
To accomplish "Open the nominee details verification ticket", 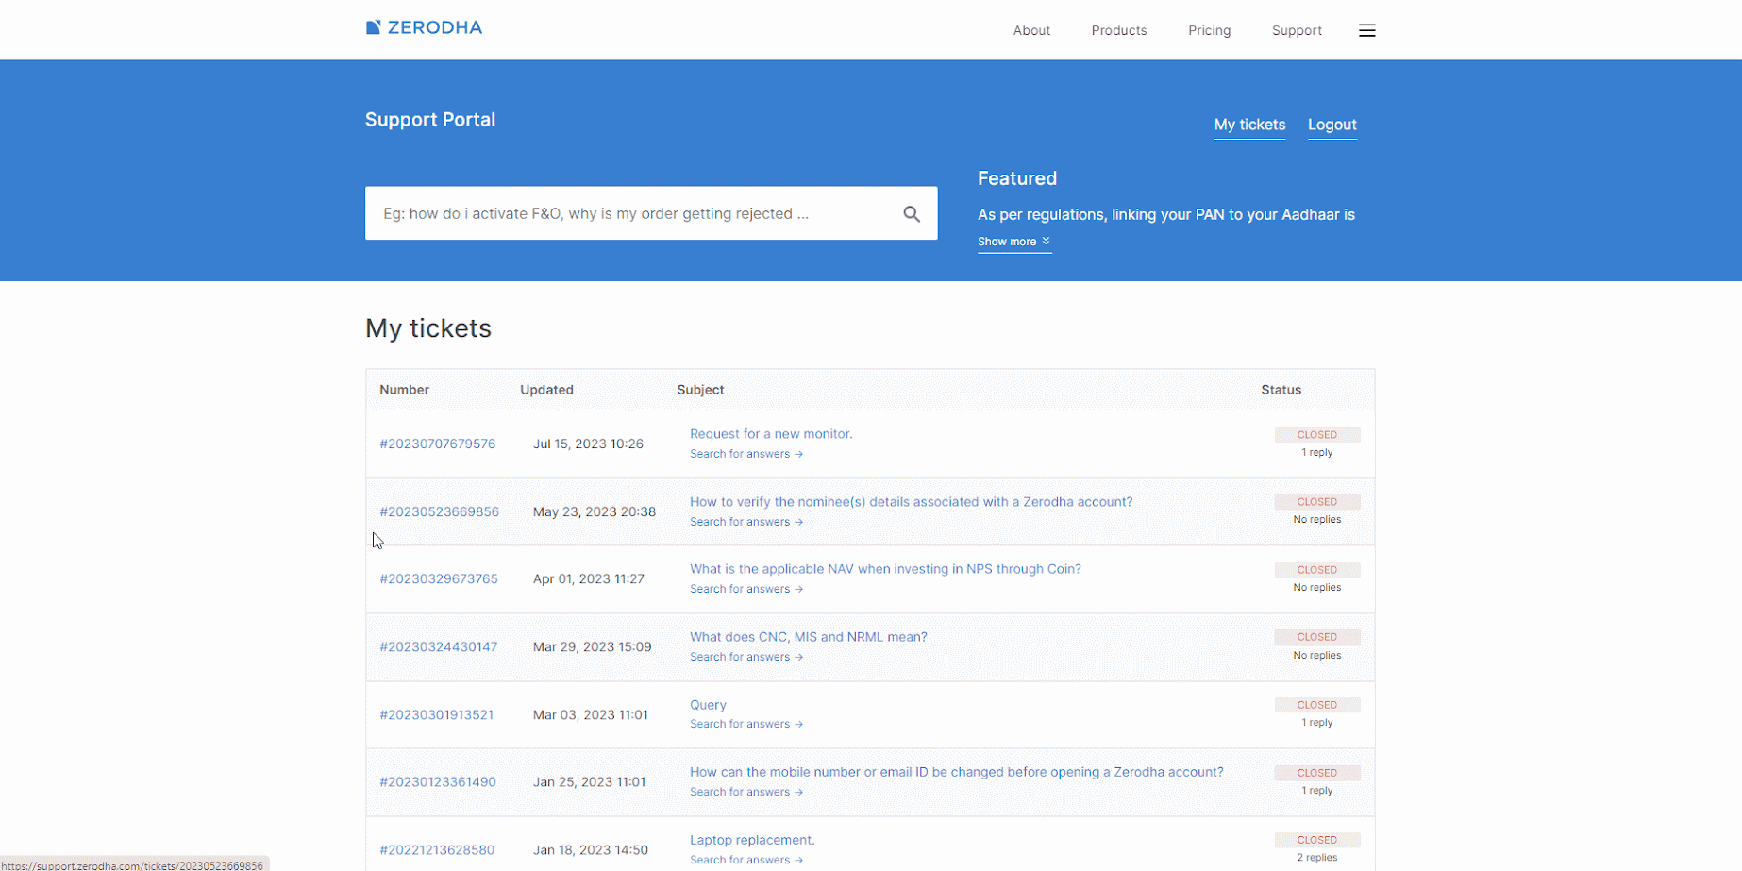I will pos(911,502).
